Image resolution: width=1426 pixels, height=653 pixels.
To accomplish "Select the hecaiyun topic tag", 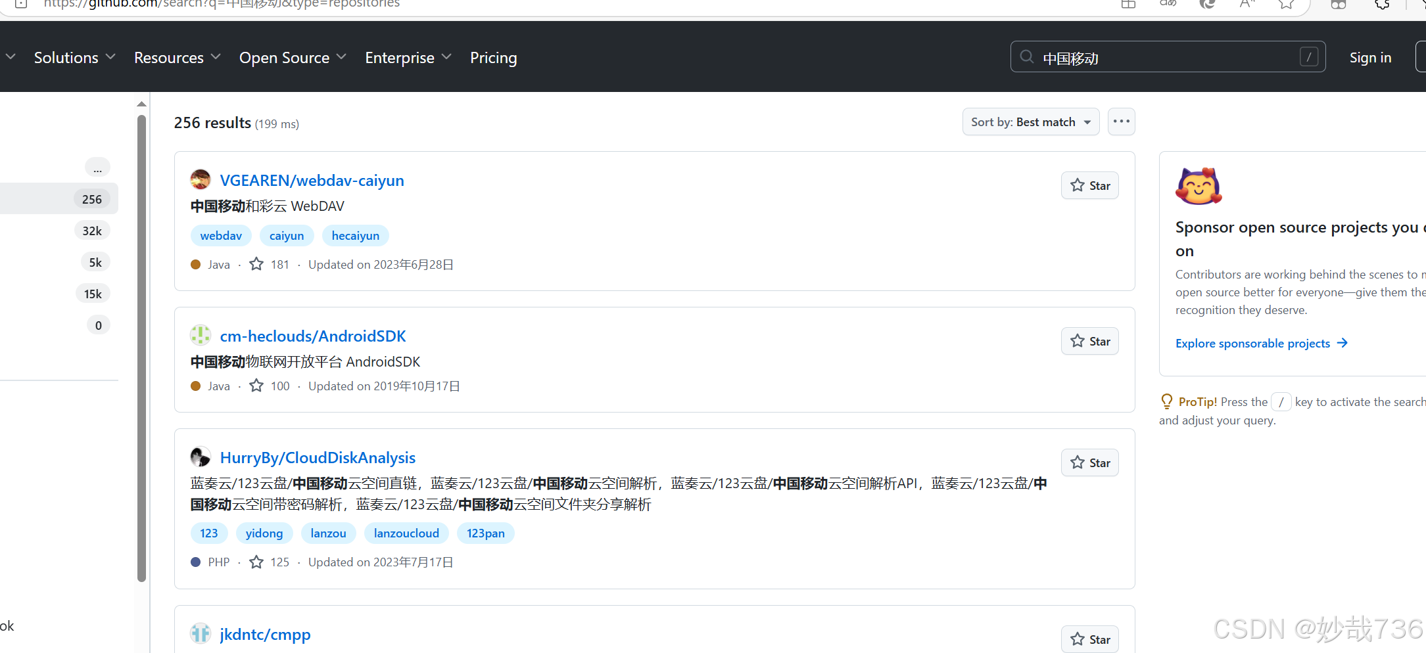I will pos(356,235).
